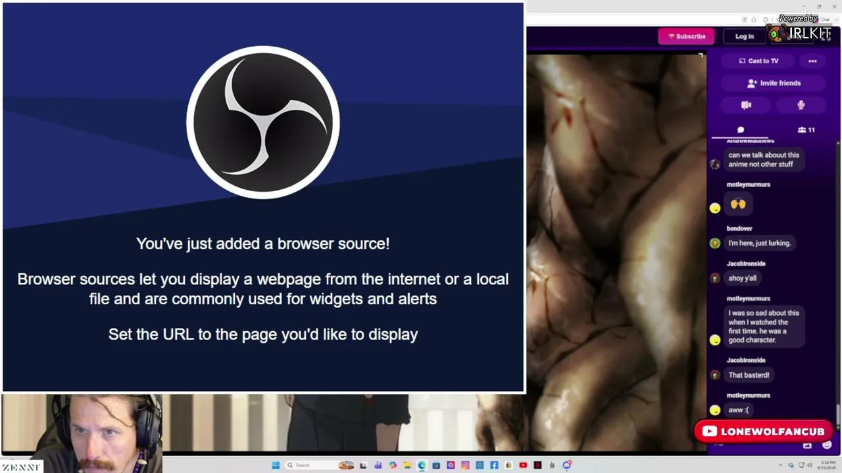Screen dimensions: 842x473
Task: Click the chat scroll-down arrow
Action: click(838, 428)
